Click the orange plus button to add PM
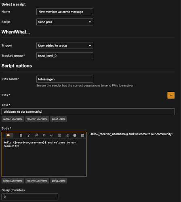This screenshot has width=181, height=202. point(171,95)
